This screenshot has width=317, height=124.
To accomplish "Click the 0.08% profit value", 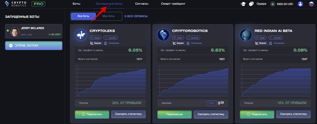I will click(300, 50).
